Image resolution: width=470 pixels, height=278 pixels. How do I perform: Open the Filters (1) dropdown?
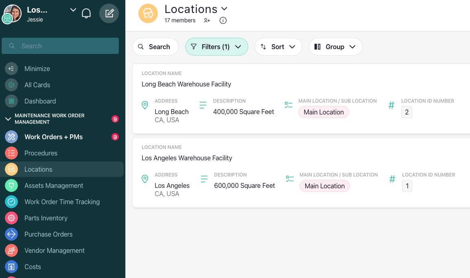(216, 47)
